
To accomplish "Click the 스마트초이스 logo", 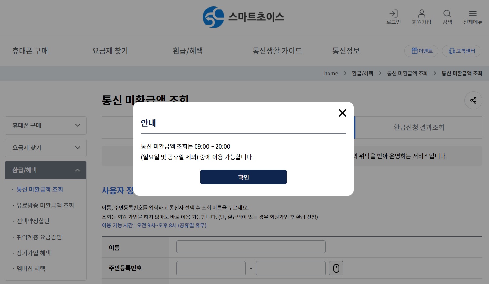I will coord(243,17).
